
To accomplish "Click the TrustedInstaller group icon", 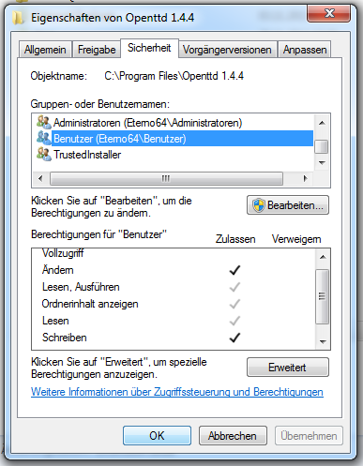I will tap(43, 154).
